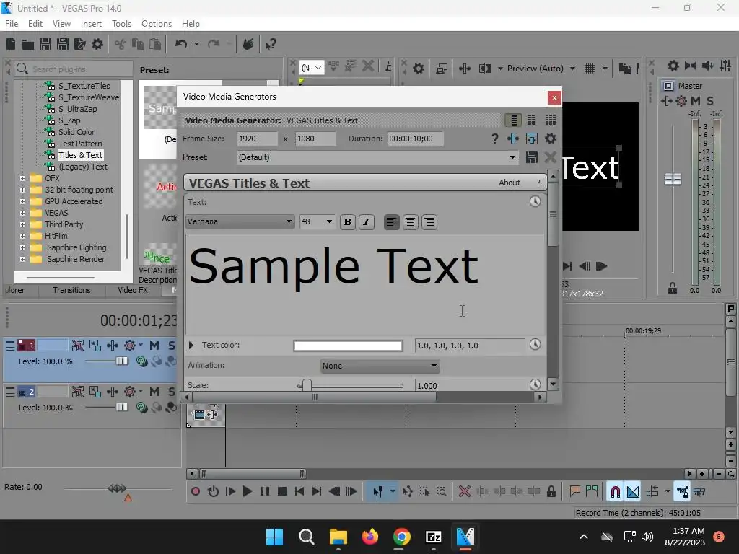Pause playback in the transport bar
739x554 pixels.
pyautogui.click(x=264, y=491)
